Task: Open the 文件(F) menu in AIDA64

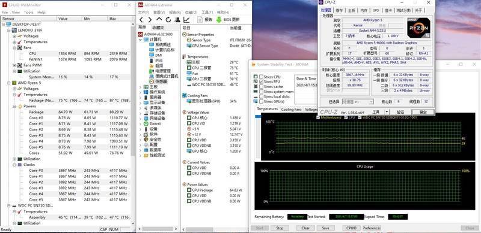Action: [x=143, y=12]
